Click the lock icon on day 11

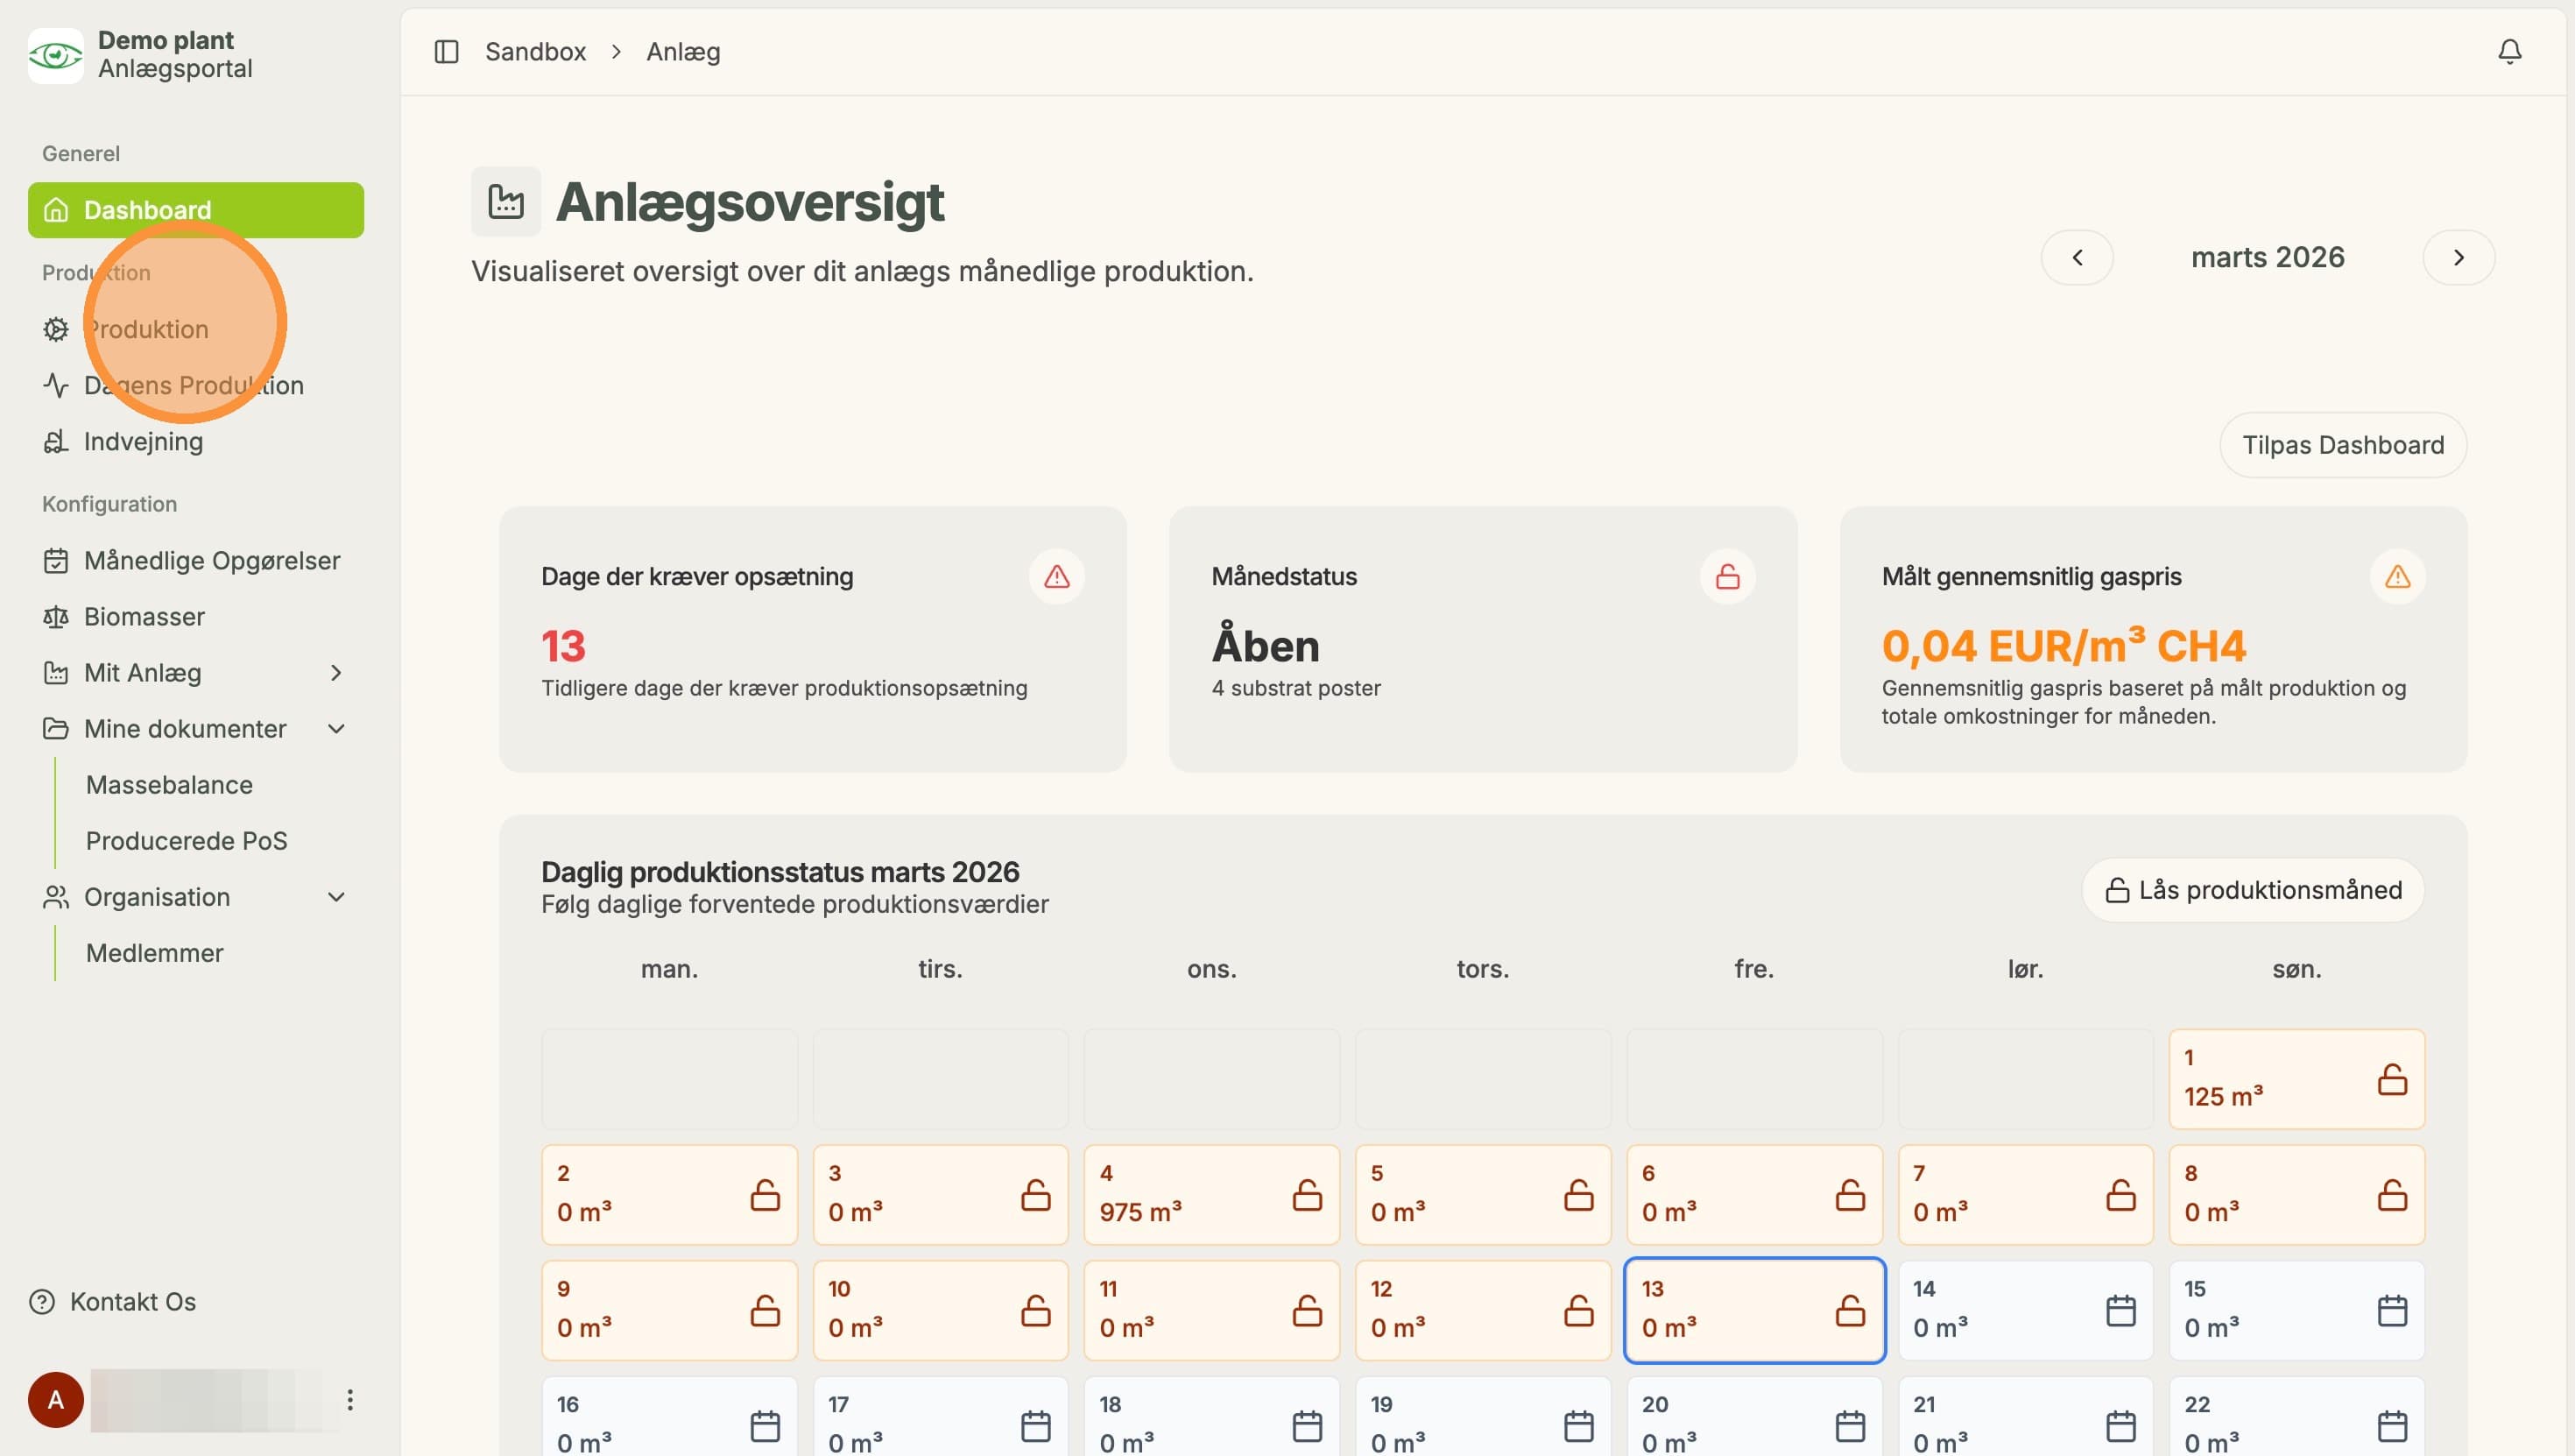[x=1308, y=1311]
